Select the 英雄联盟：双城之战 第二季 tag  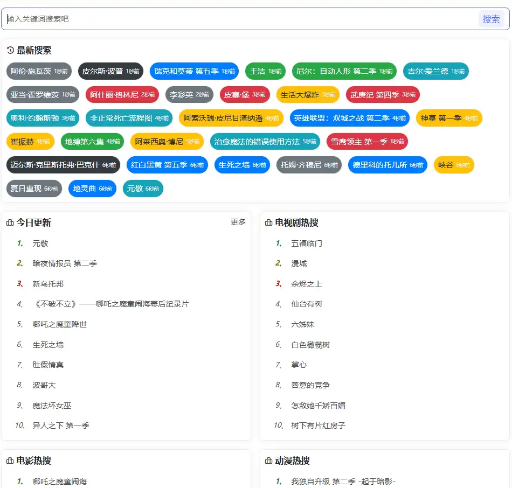point(349,118)
